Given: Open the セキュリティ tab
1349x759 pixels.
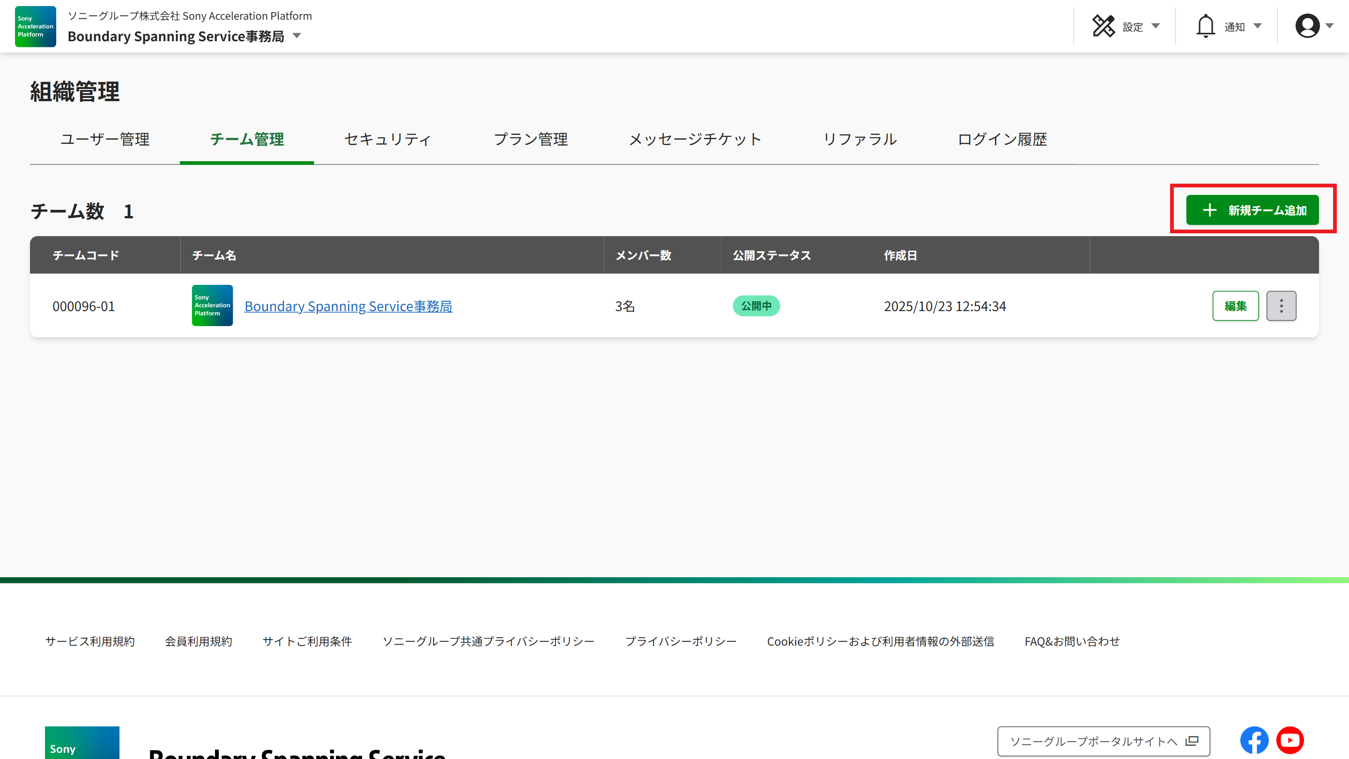Looking at the screenshot, I should [387, 139].
